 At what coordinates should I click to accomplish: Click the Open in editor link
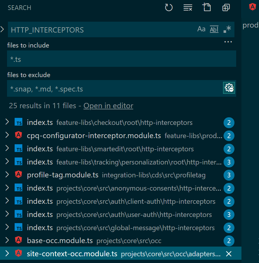click(108, 106)
